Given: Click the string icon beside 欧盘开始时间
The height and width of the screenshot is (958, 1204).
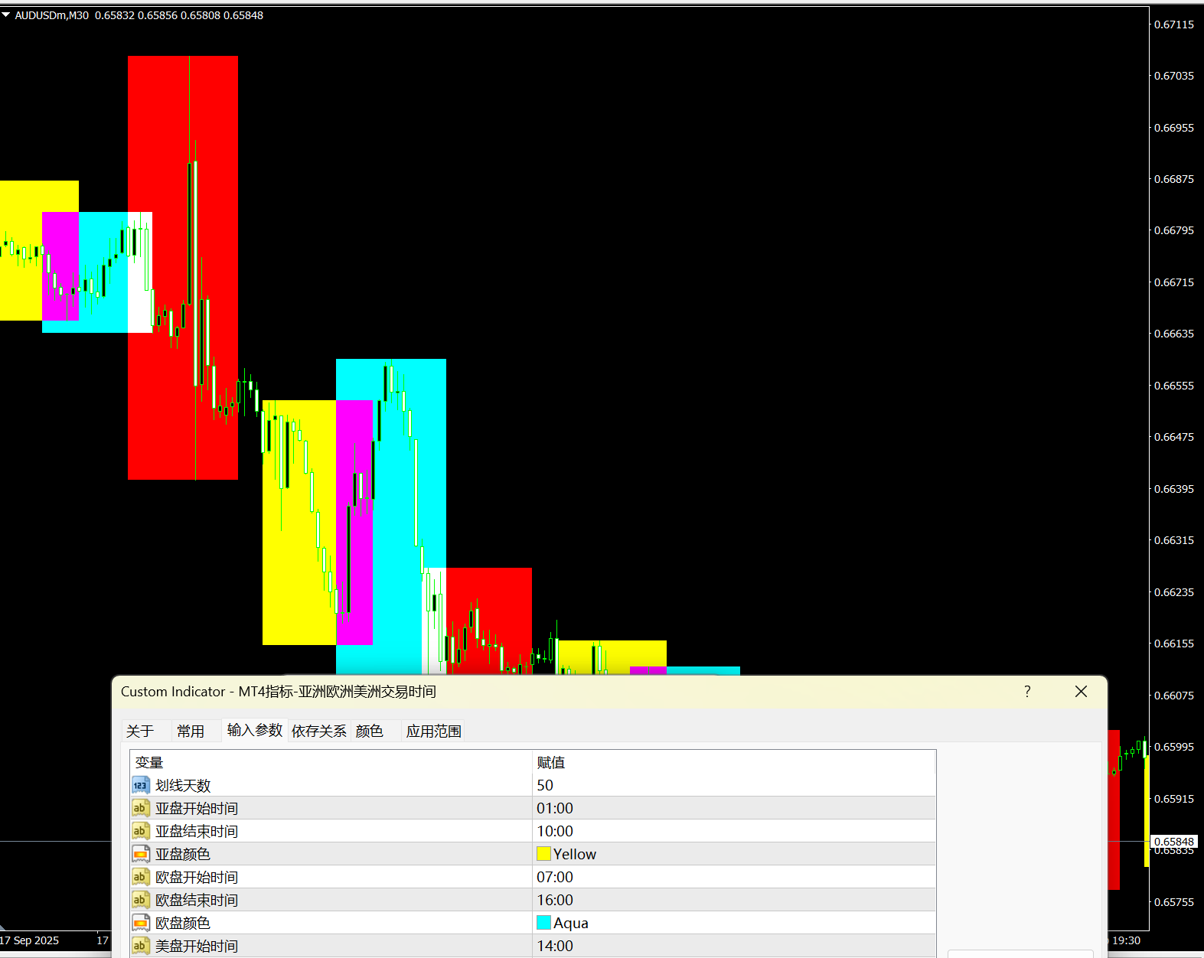Looking at the screenshot, I should tap(140, 877).
